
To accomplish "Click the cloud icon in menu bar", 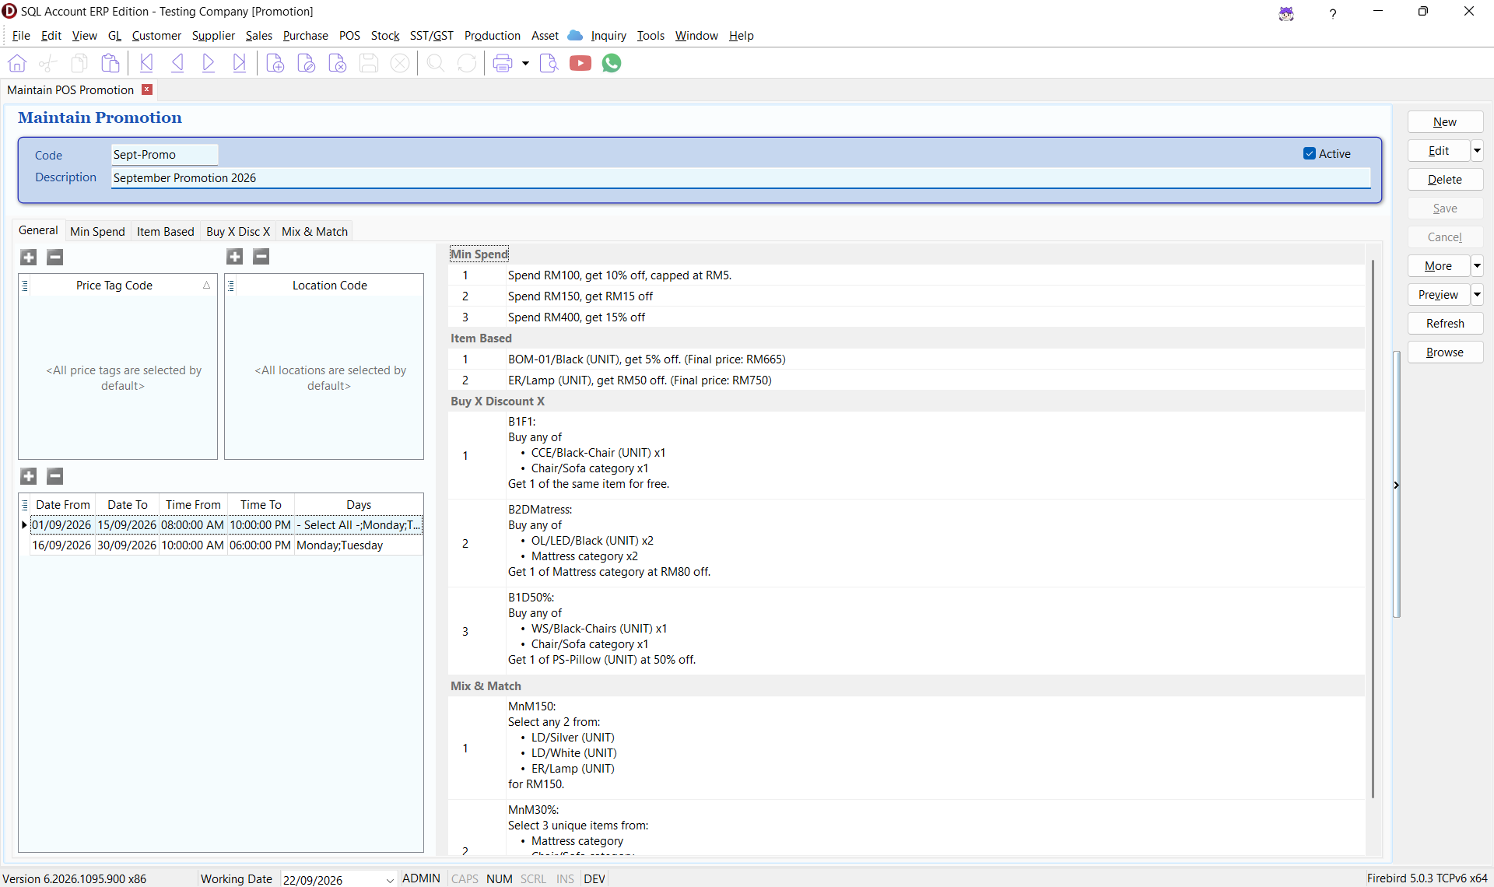I will [575, 35].
